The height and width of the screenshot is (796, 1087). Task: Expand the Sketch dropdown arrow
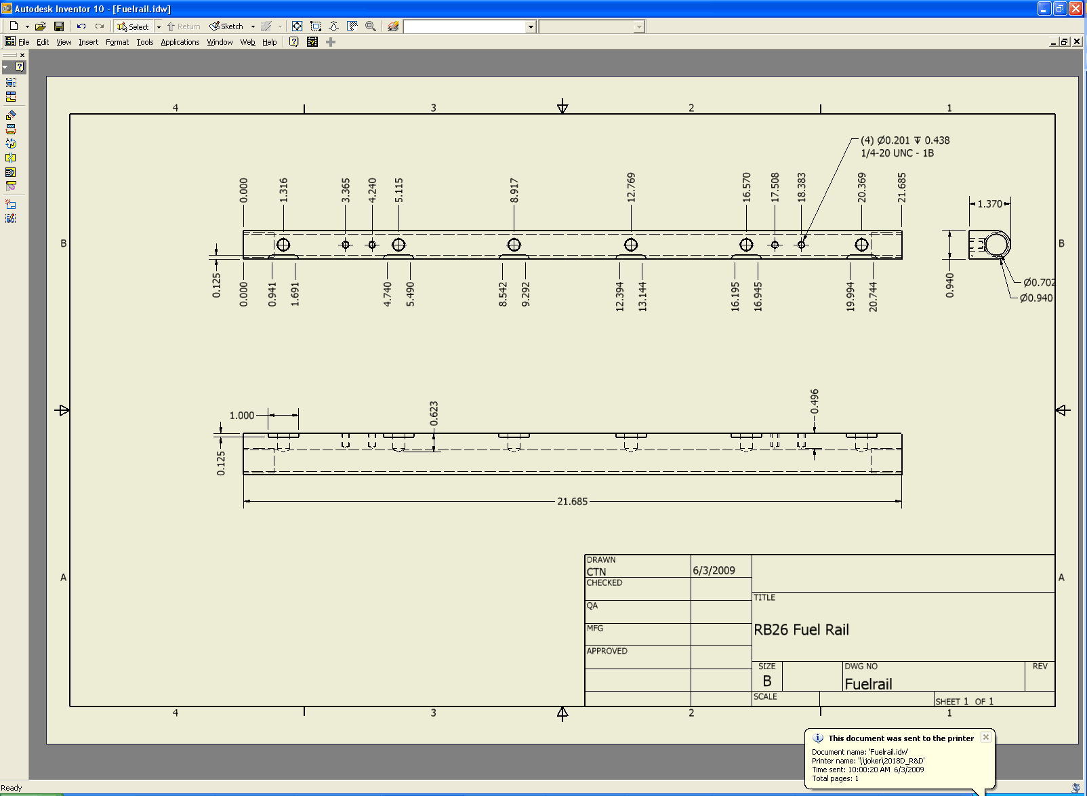[253, 26]
